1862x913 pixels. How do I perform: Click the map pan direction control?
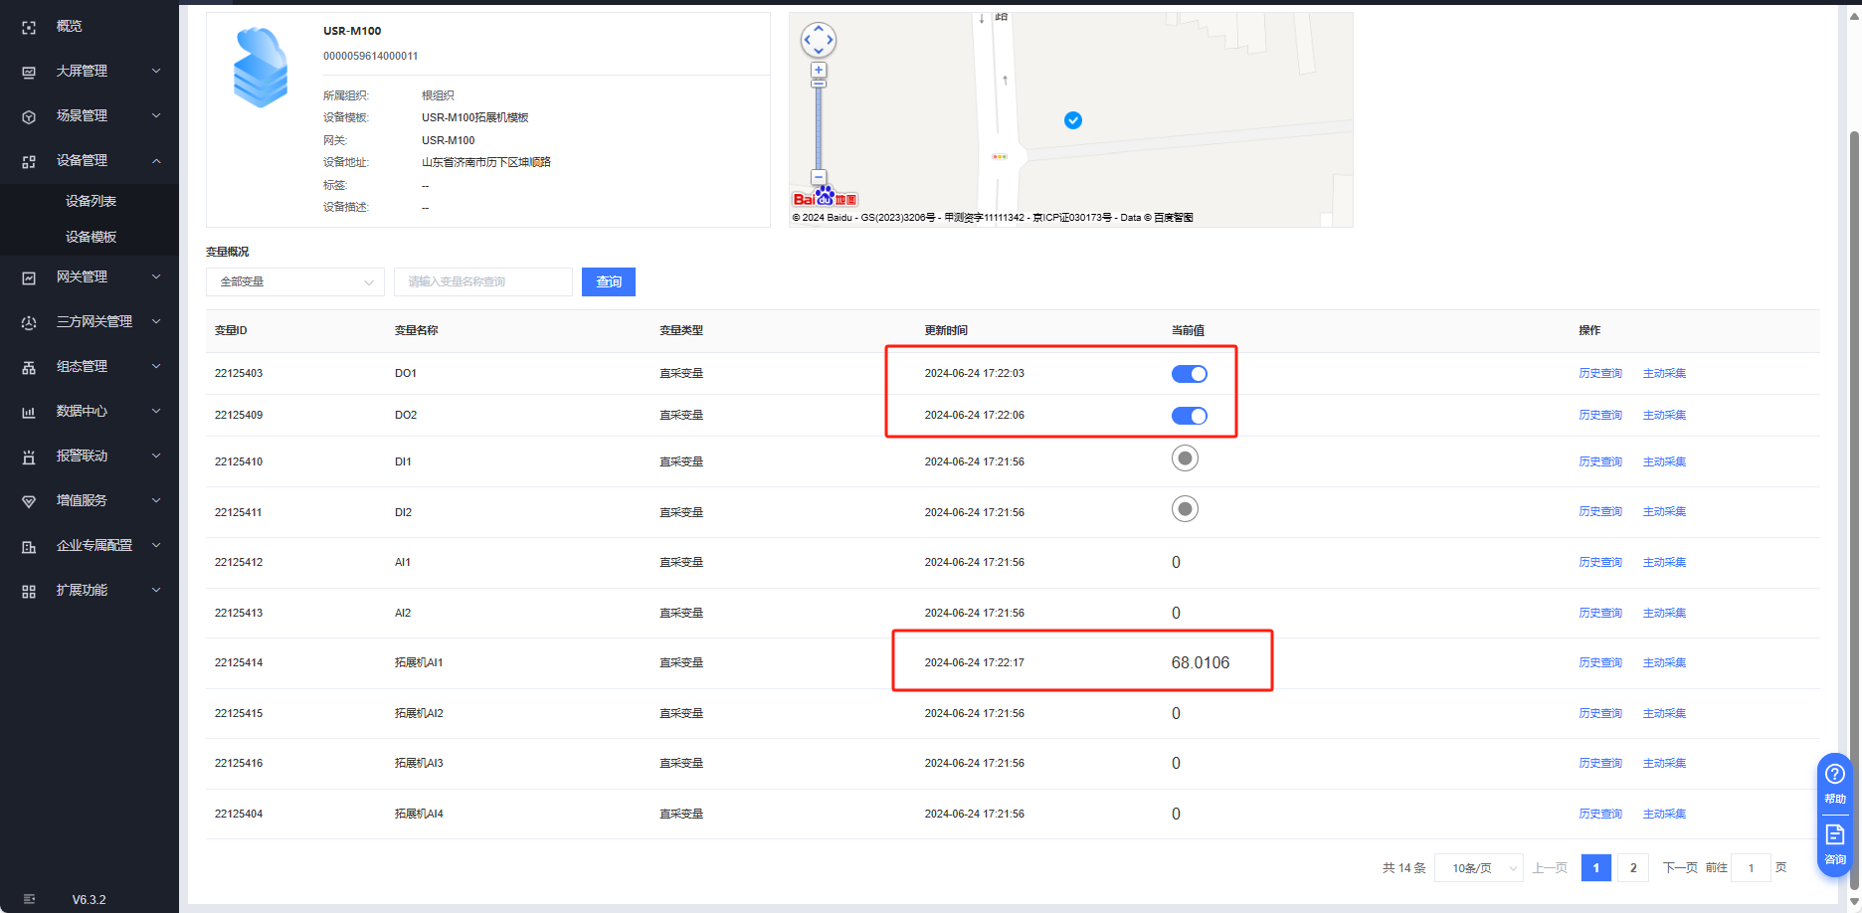819,40
